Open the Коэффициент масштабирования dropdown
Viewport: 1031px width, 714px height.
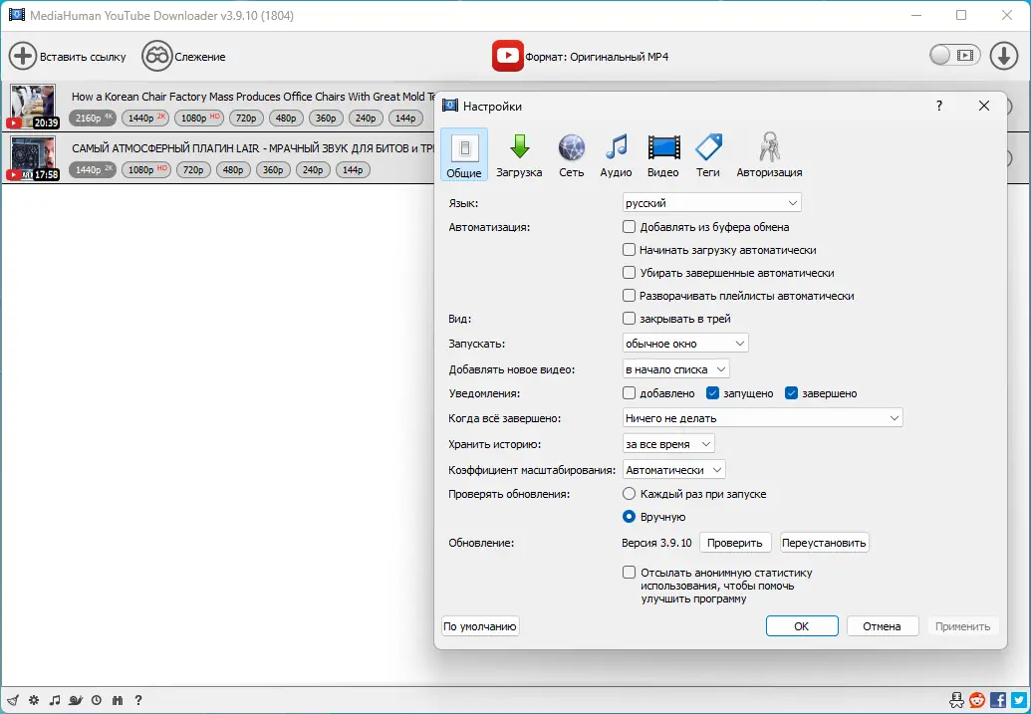point(674,470)
